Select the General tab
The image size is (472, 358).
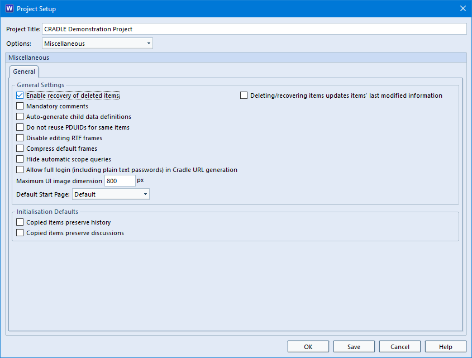[x=24, y=71]
